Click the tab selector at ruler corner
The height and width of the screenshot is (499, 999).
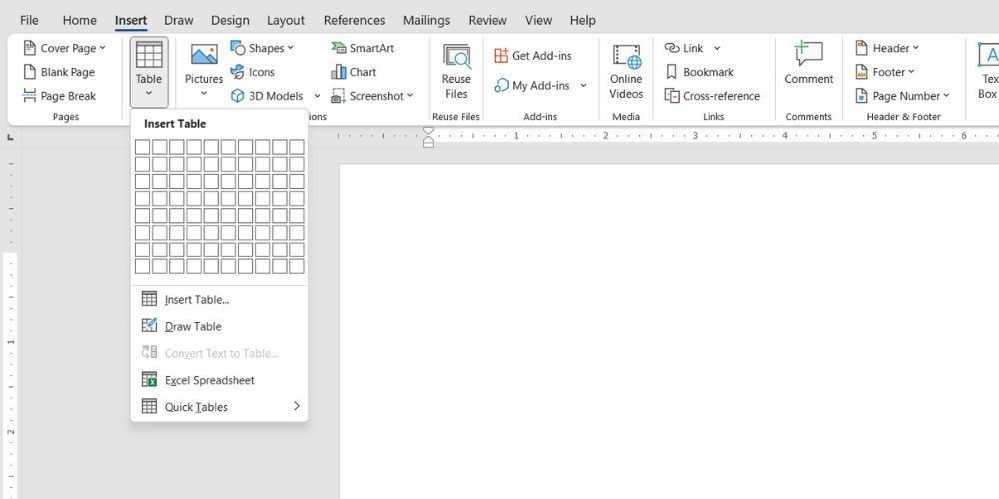tap(10, 137)
